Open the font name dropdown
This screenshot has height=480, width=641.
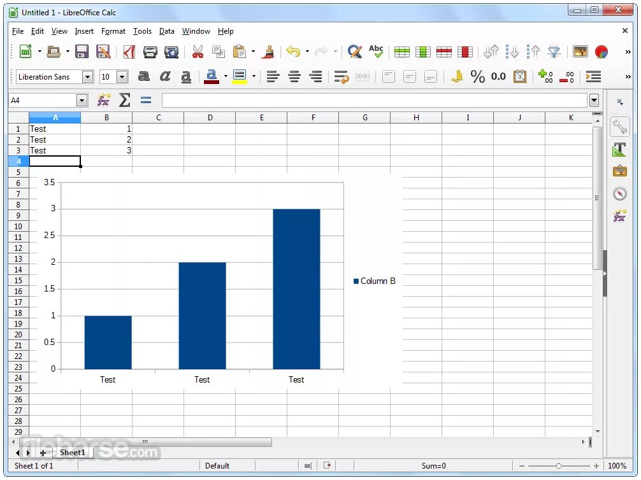(87, 77)
